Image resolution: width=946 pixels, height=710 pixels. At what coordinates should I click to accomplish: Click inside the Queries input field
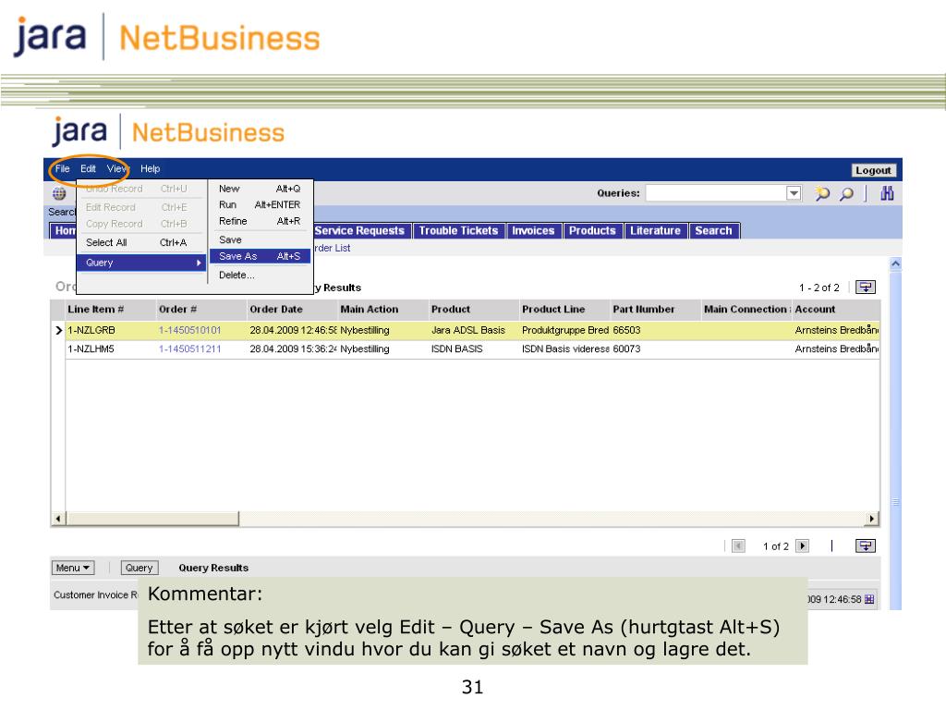pos(716,193)
